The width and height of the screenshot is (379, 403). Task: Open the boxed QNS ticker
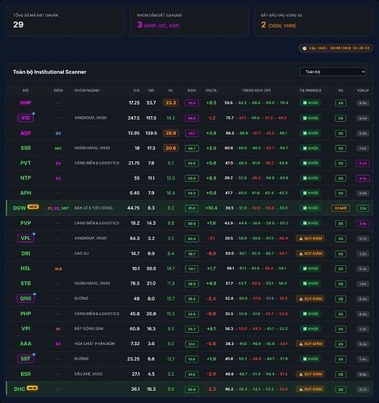26,298
